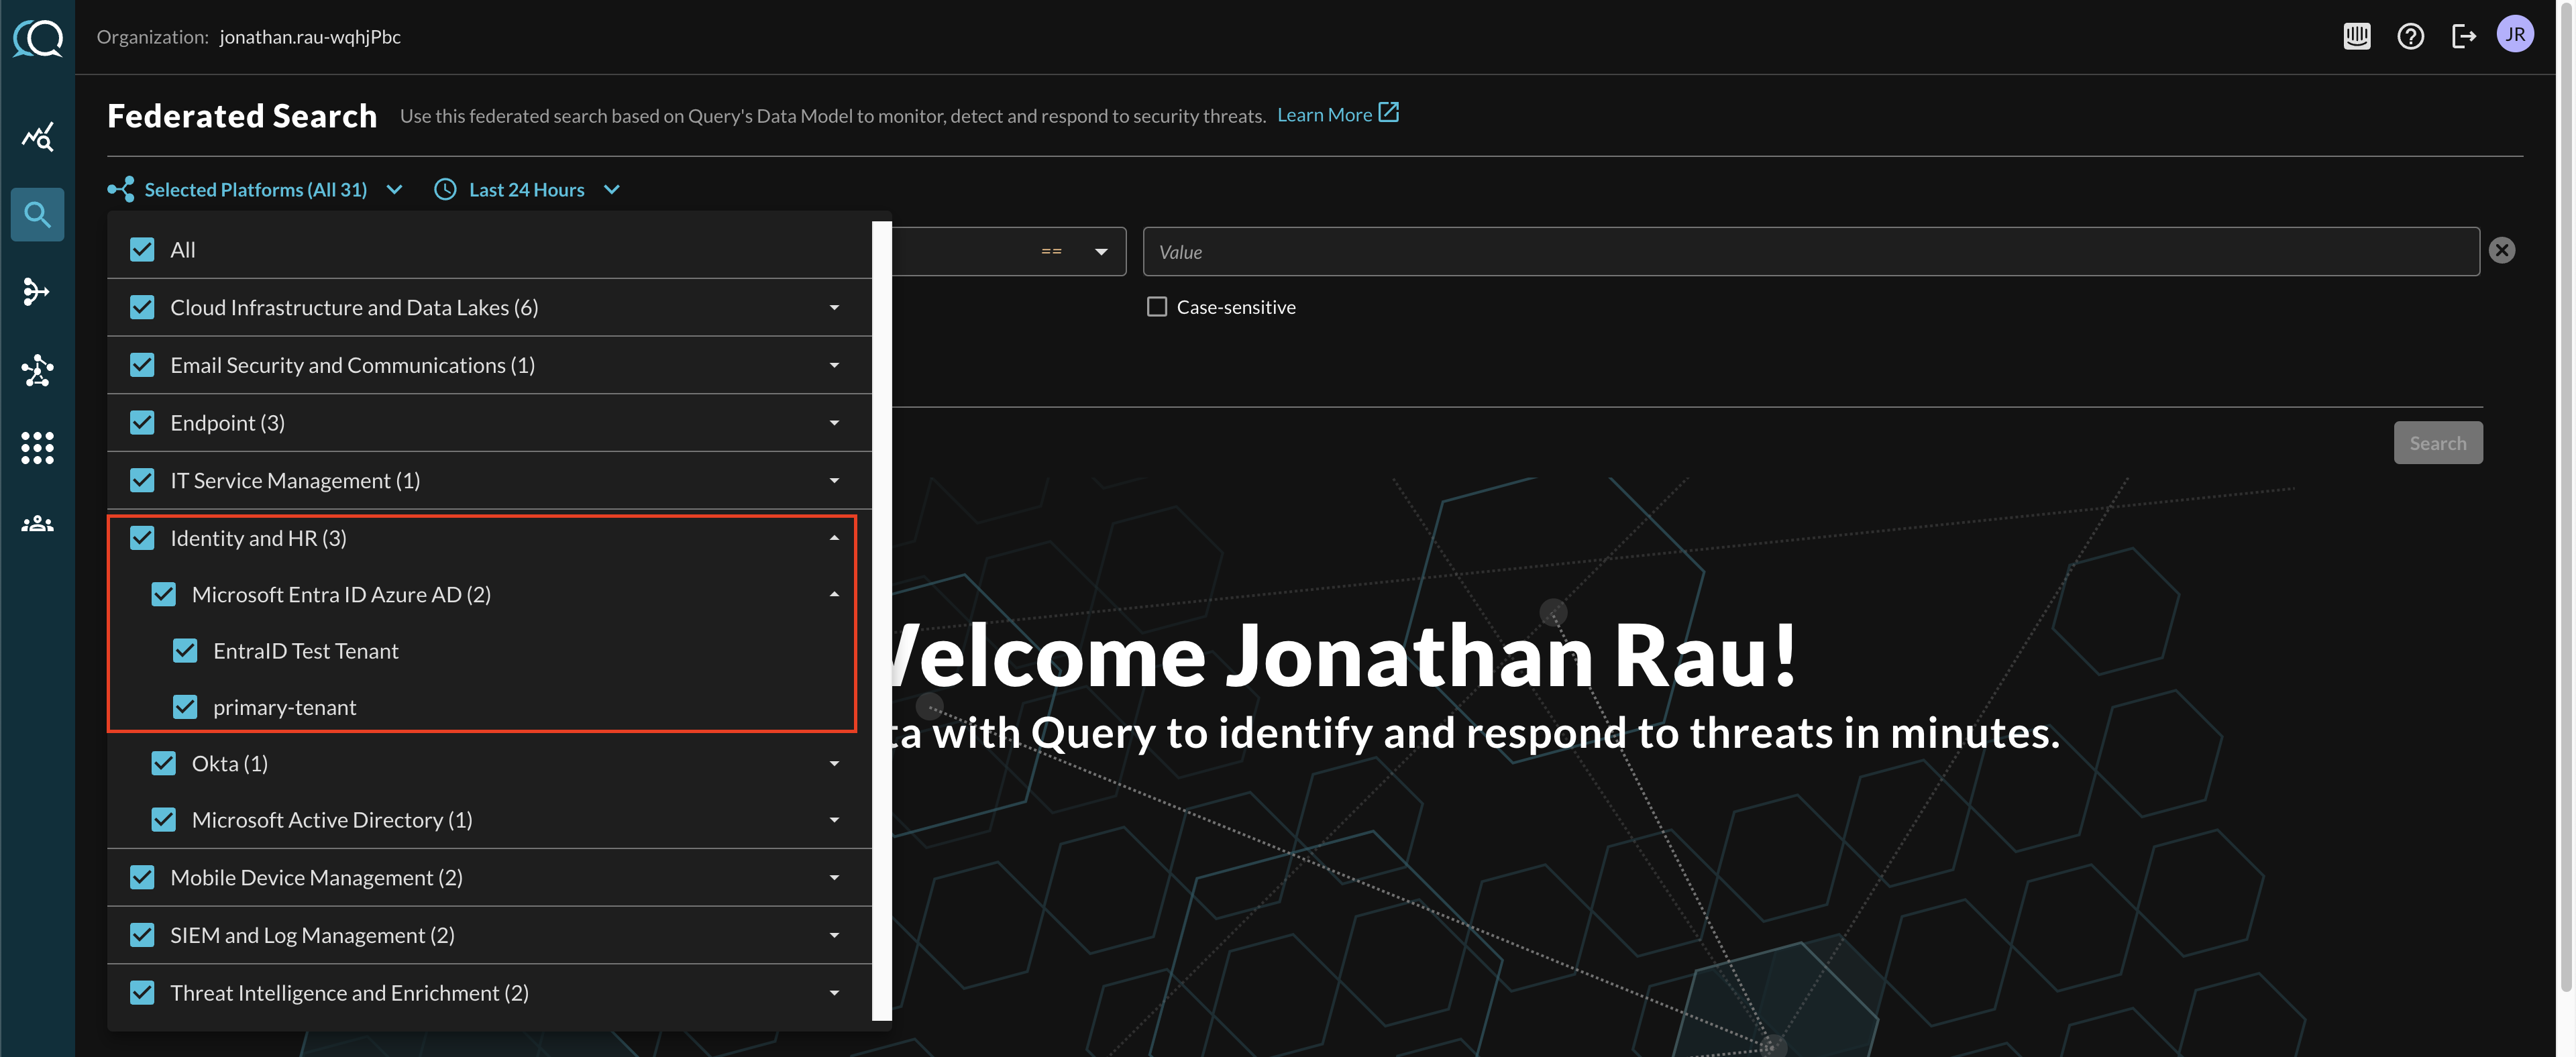Viewport: 2576px width, 1057px height.
Task: Click the Search button
Action: tap(2438, 441)
